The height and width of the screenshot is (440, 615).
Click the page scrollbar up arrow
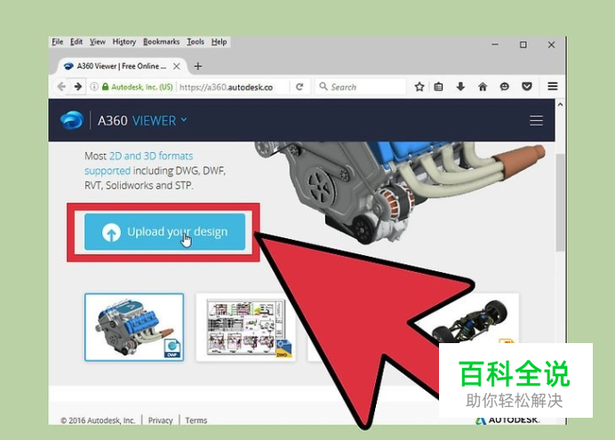560,105
